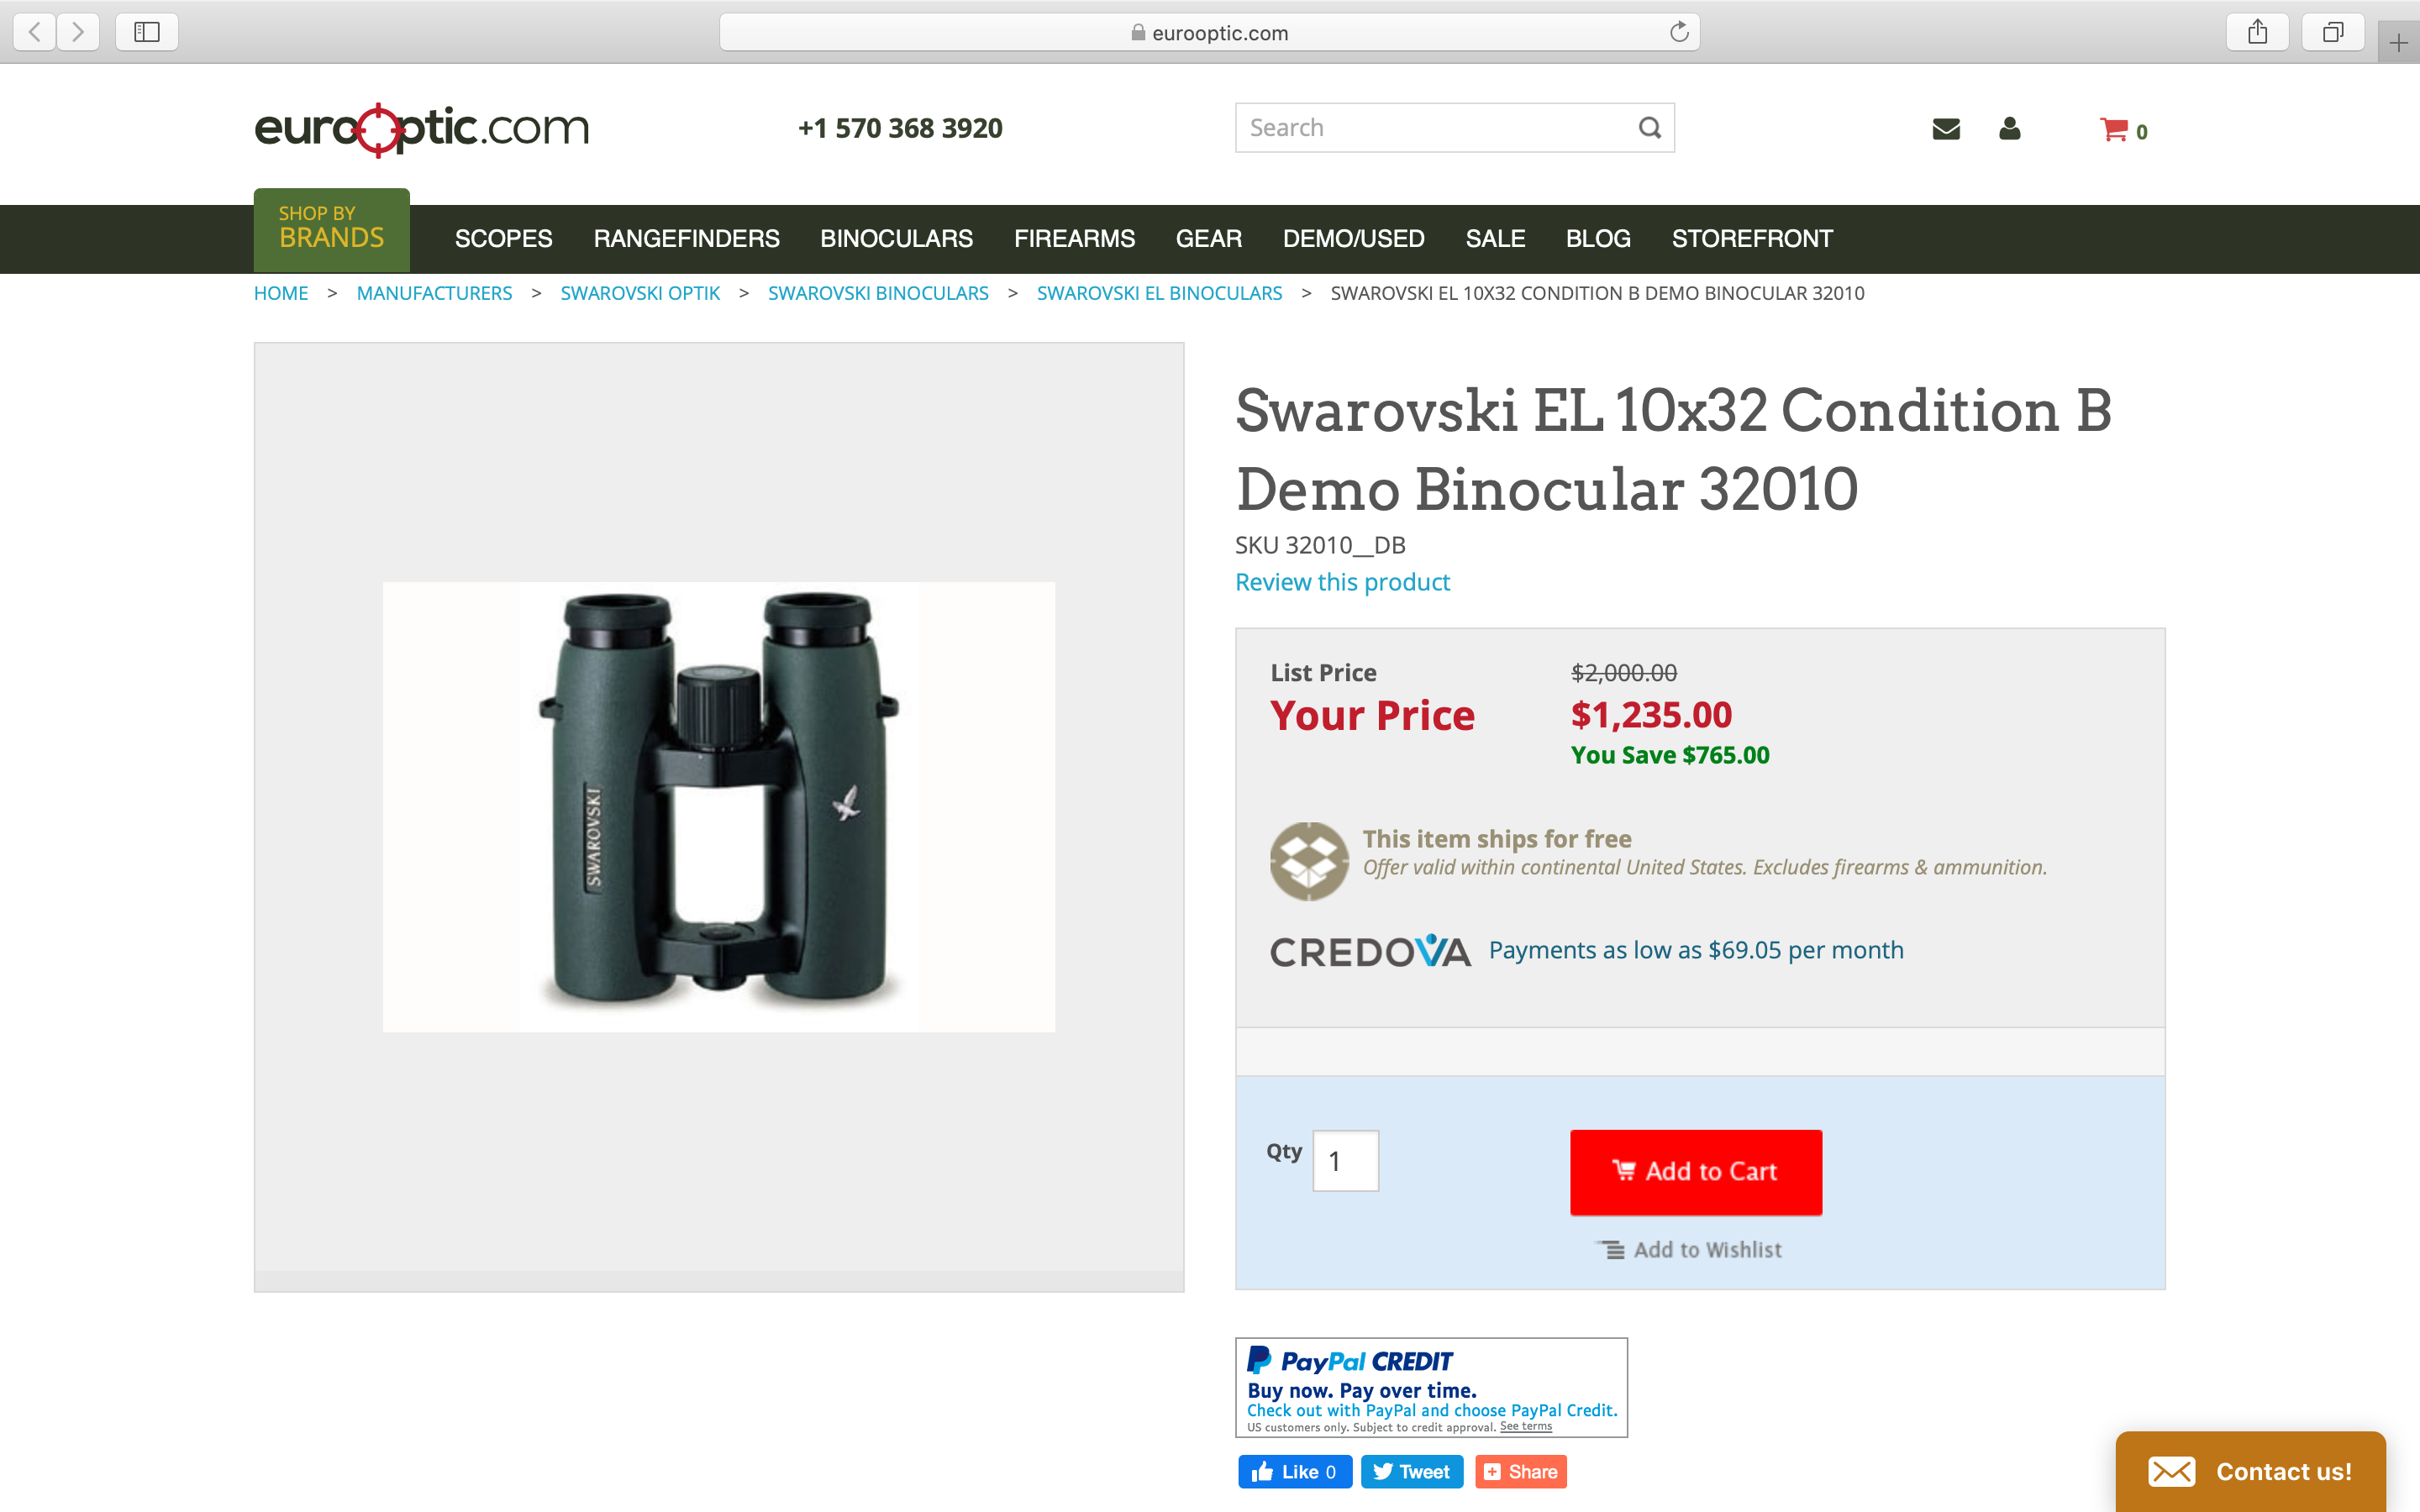Click the search magnifier icon

pos(1649,128)
